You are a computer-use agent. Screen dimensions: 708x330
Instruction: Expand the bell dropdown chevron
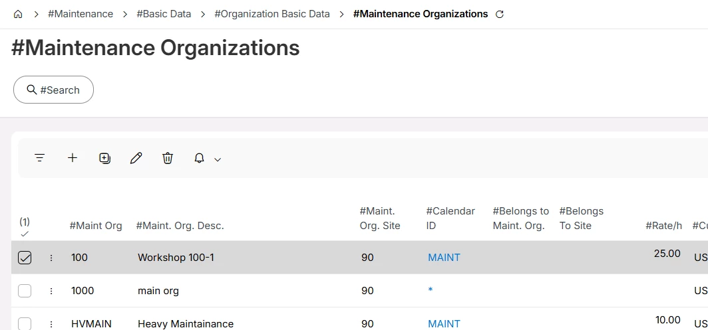click(x=217, y=159)
